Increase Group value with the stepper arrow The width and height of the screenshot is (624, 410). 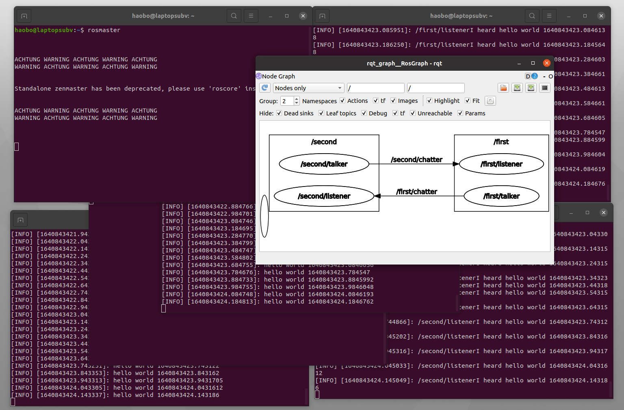coord(296,99)
